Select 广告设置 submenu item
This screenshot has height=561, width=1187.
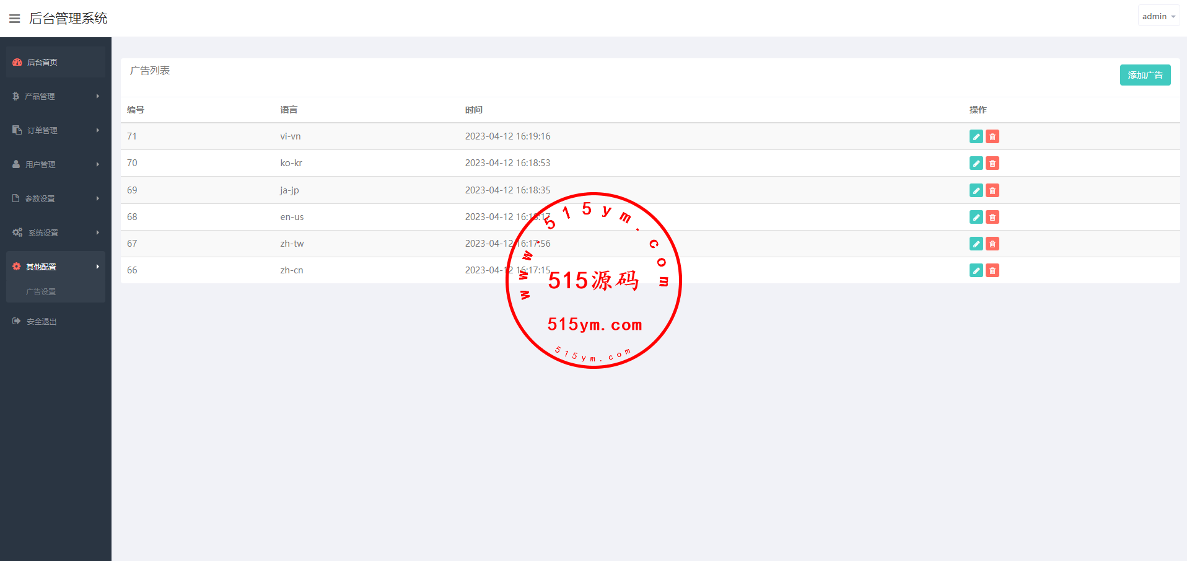(x=41, y=291)
